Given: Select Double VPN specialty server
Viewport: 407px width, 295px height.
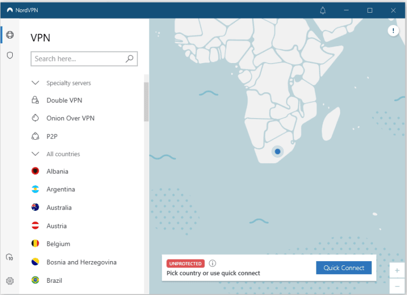Looking at the screenshot, I should click(64, 100).
